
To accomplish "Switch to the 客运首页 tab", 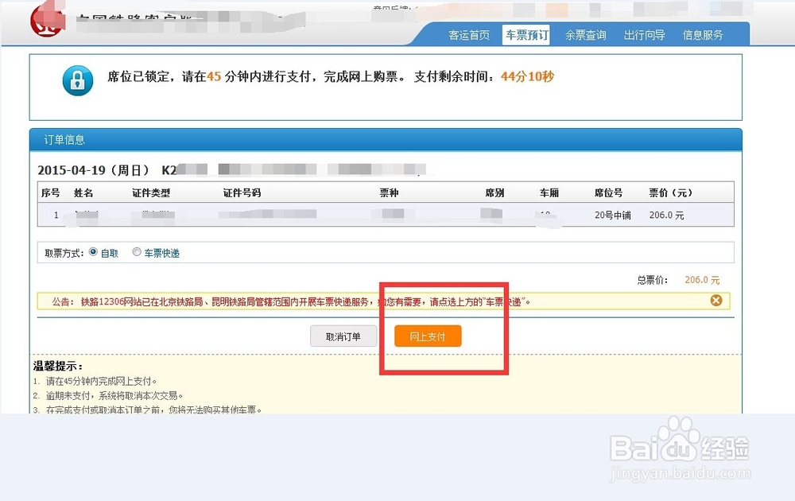I will pyautogui.click(x=469, y=34).
